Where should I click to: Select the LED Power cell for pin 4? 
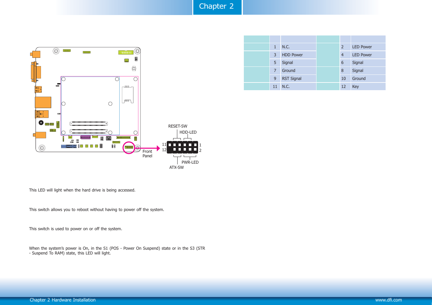368,55
